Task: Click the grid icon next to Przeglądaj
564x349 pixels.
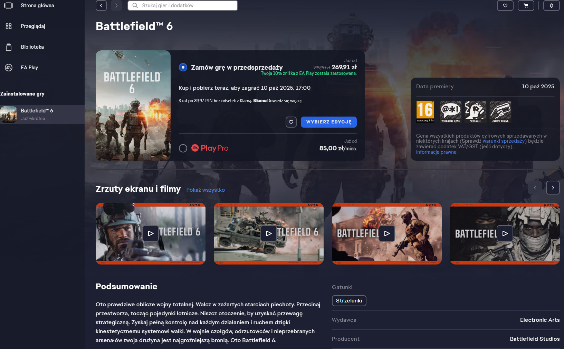Action: pos(9,26)
